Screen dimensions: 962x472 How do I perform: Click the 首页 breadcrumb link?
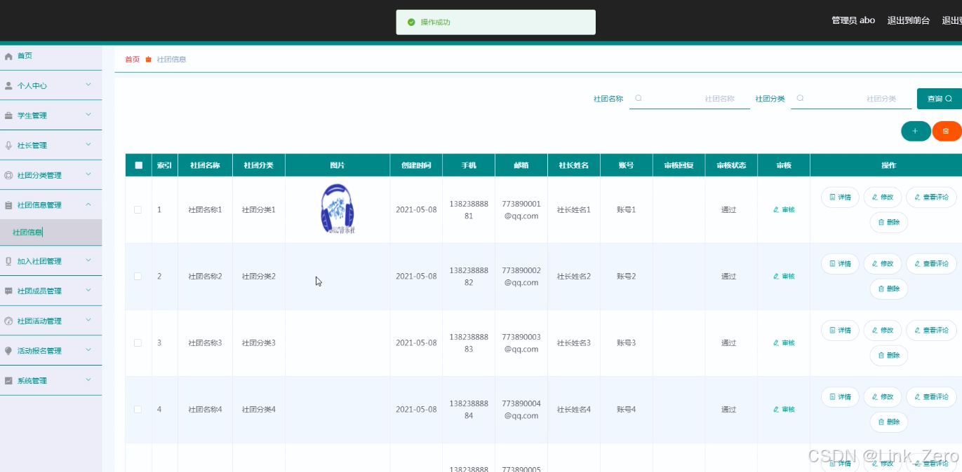[x=132, y=60]
